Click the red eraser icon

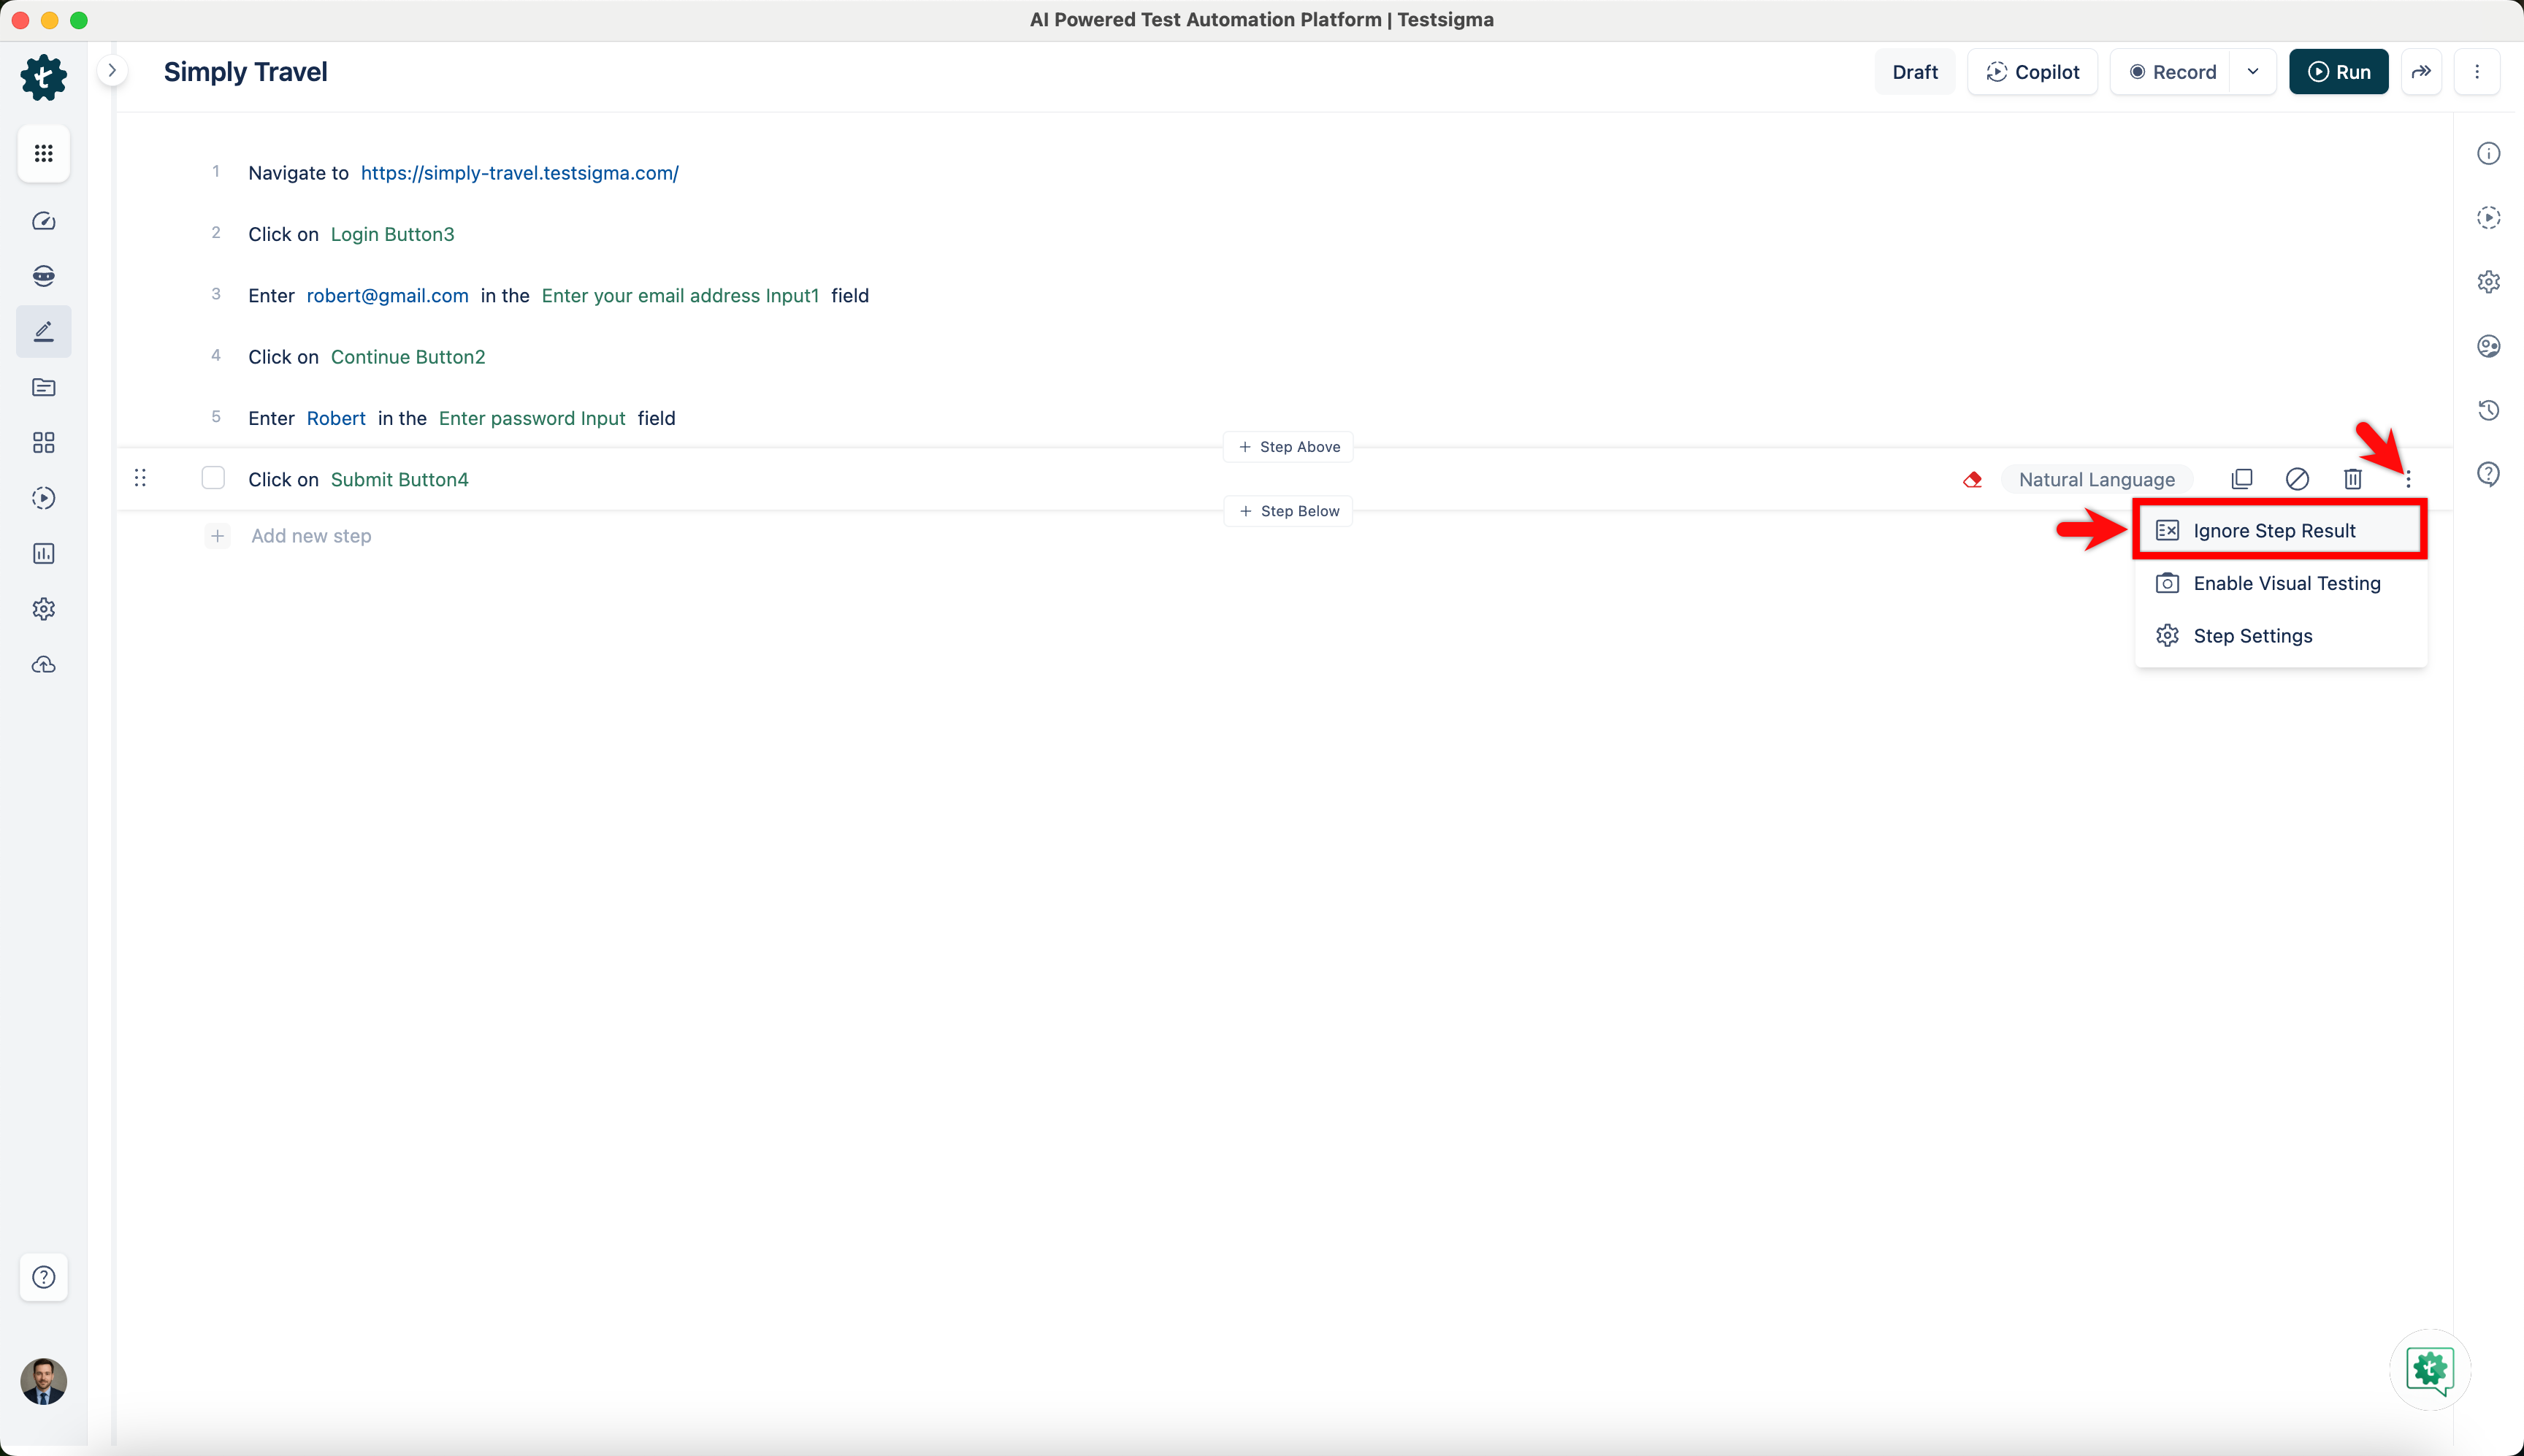1972,480
